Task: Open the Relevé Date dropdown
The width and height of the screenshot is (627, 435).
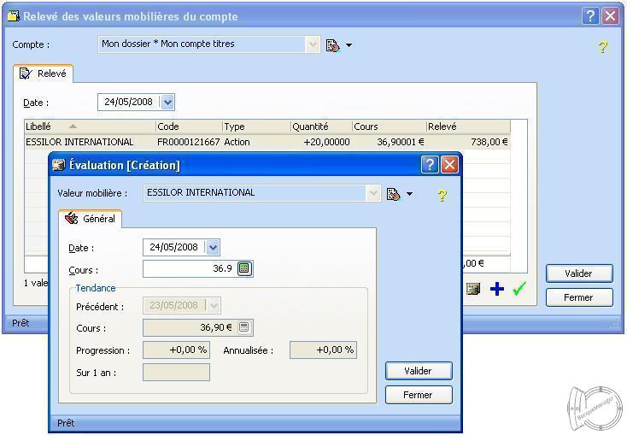Action: point(167,102)
